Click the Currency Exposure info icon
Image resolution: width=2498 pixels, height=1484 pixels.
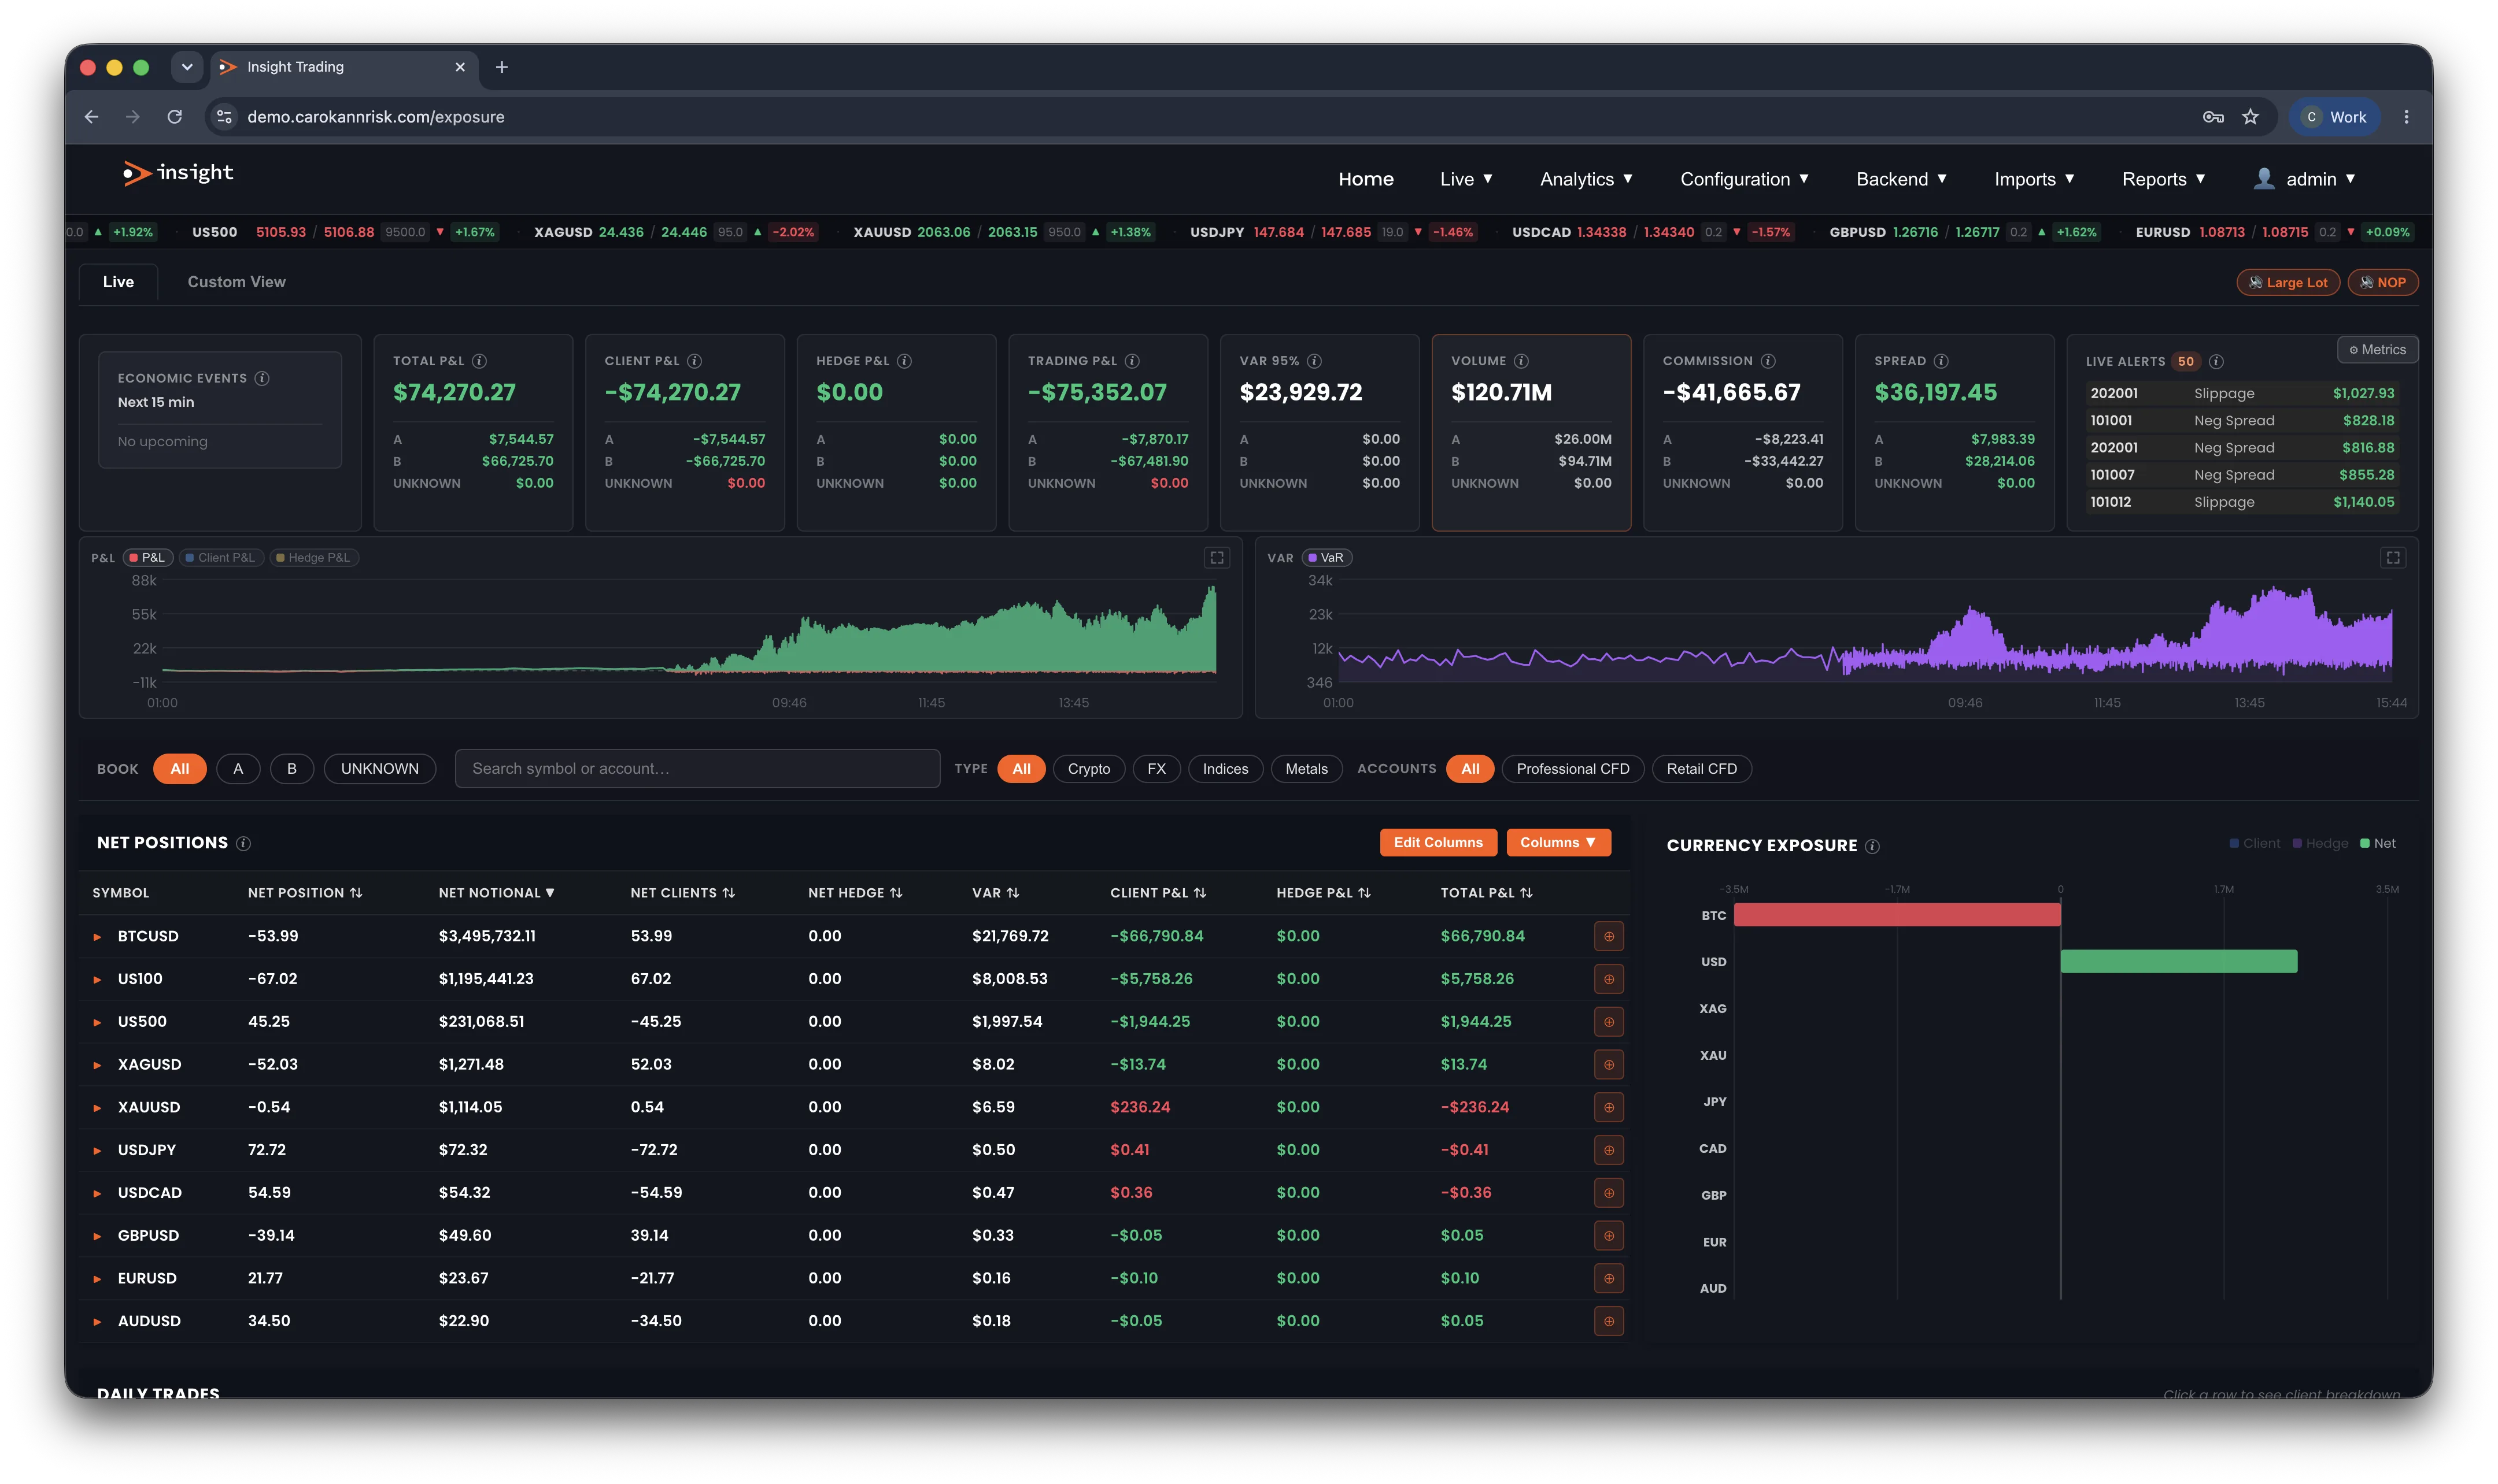click(x=1873, y=847)
